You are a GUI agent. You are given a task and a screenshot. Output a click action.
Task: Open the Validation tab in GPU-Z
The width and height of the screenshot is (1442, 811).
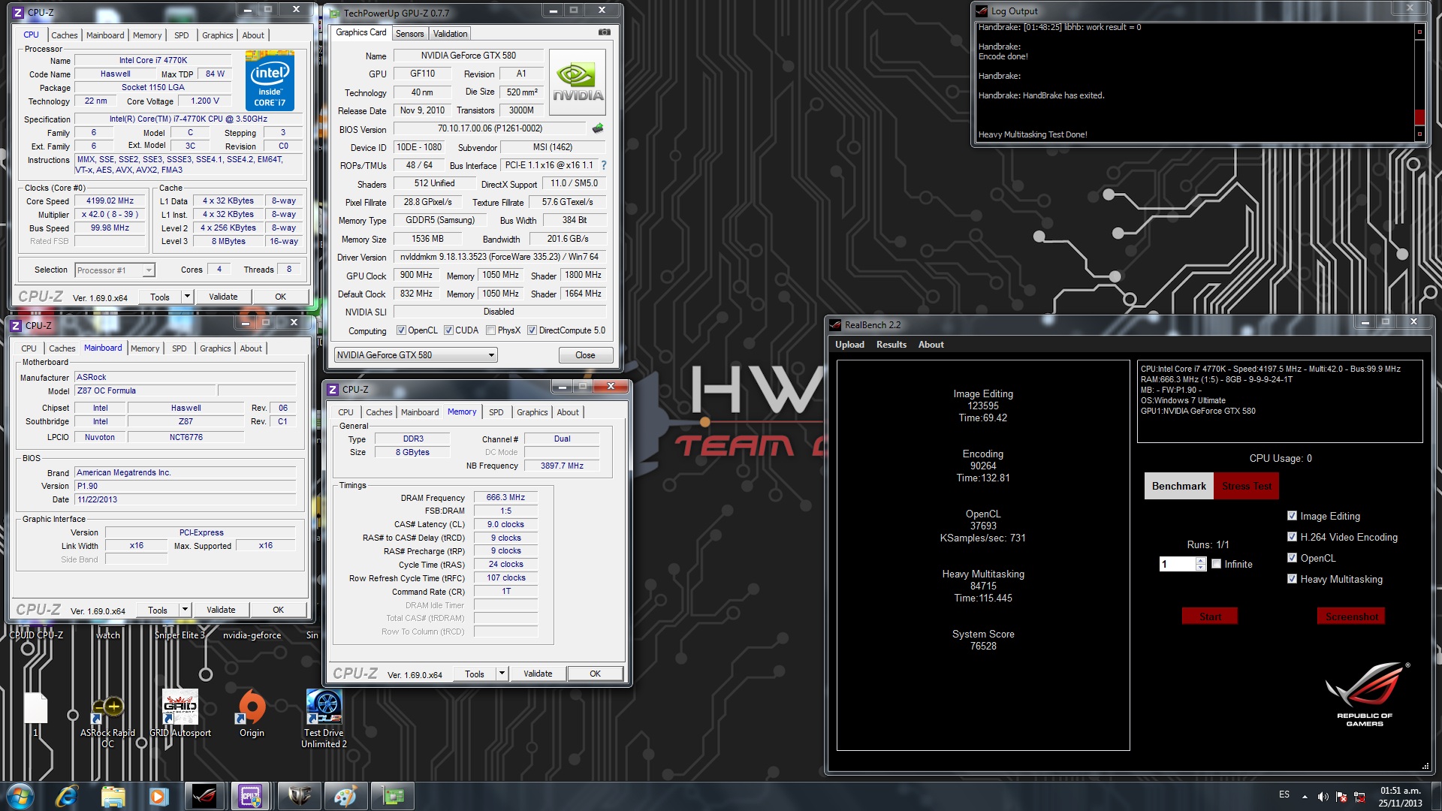point(450,34)
